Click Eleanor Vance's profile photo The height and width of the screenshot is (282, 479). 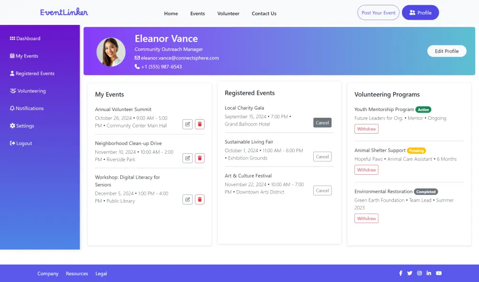(x=111, y=52)
